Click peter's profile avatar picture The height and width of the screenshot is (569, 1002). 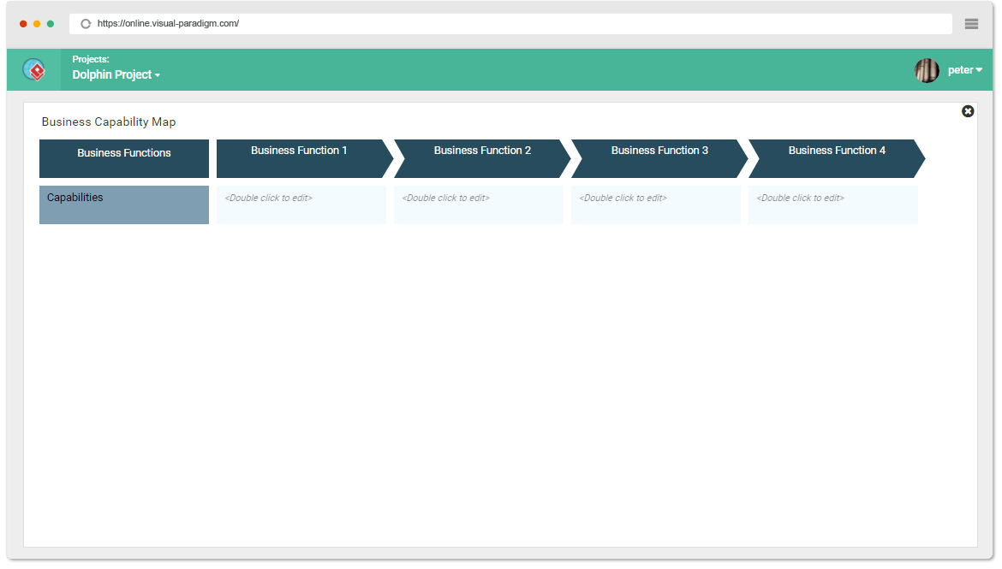click(x=927, y=70)
